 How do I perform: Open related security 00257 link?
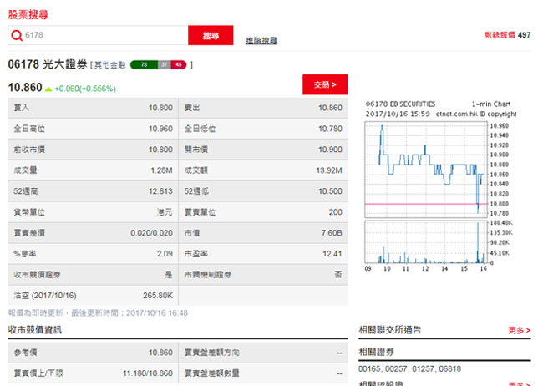pyautogui.click(x=397, y=368)
